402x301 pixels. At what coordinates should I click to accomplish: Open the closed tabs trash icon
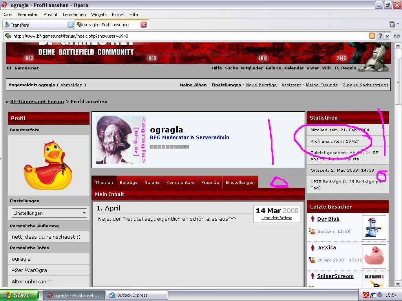click(x=392, y=24)
